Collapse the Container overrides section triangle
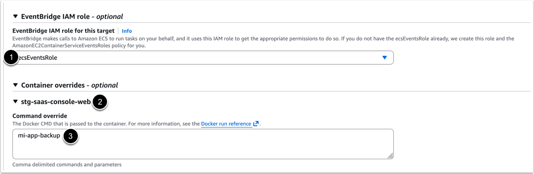 click(x=16, y=85)
